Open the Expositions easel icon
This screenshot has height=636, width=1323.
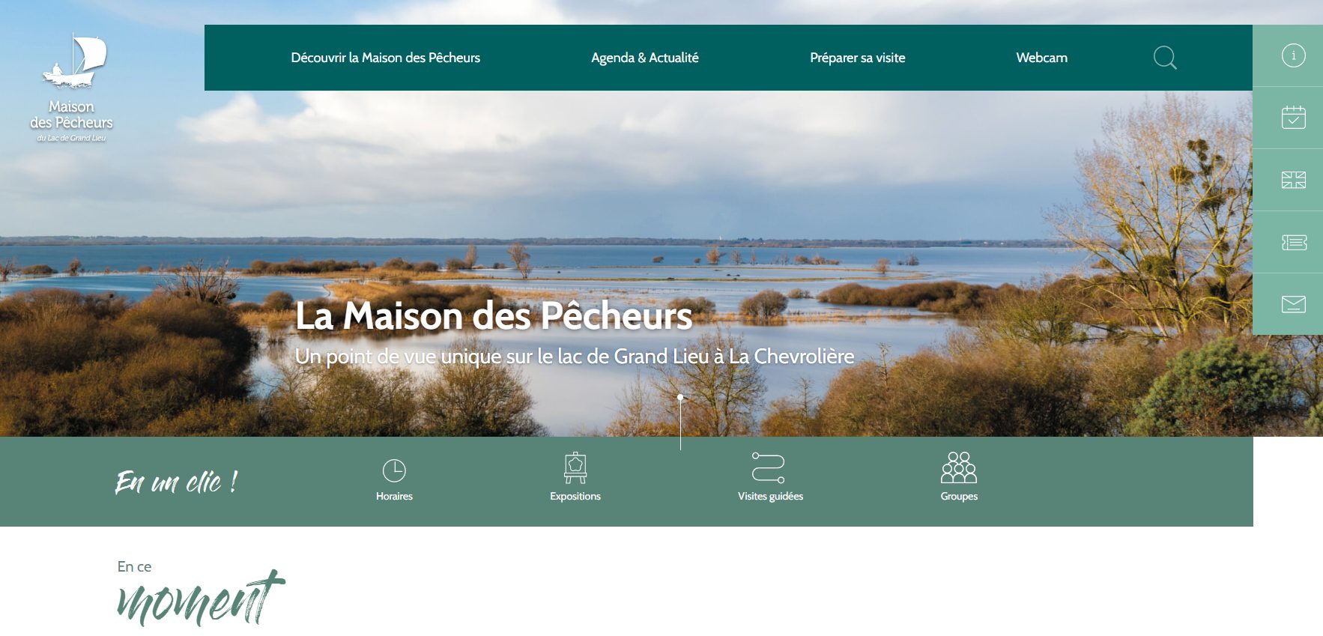pos(575,467)
